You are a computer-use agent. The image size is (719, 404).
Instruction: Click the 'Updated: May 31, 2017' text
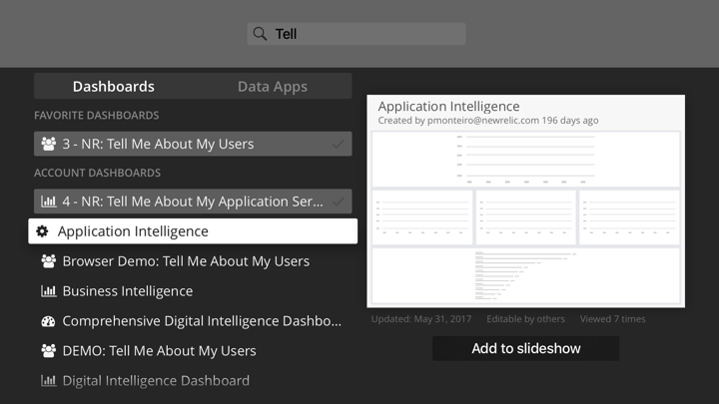pyautogui.click(x=421, y=319)
